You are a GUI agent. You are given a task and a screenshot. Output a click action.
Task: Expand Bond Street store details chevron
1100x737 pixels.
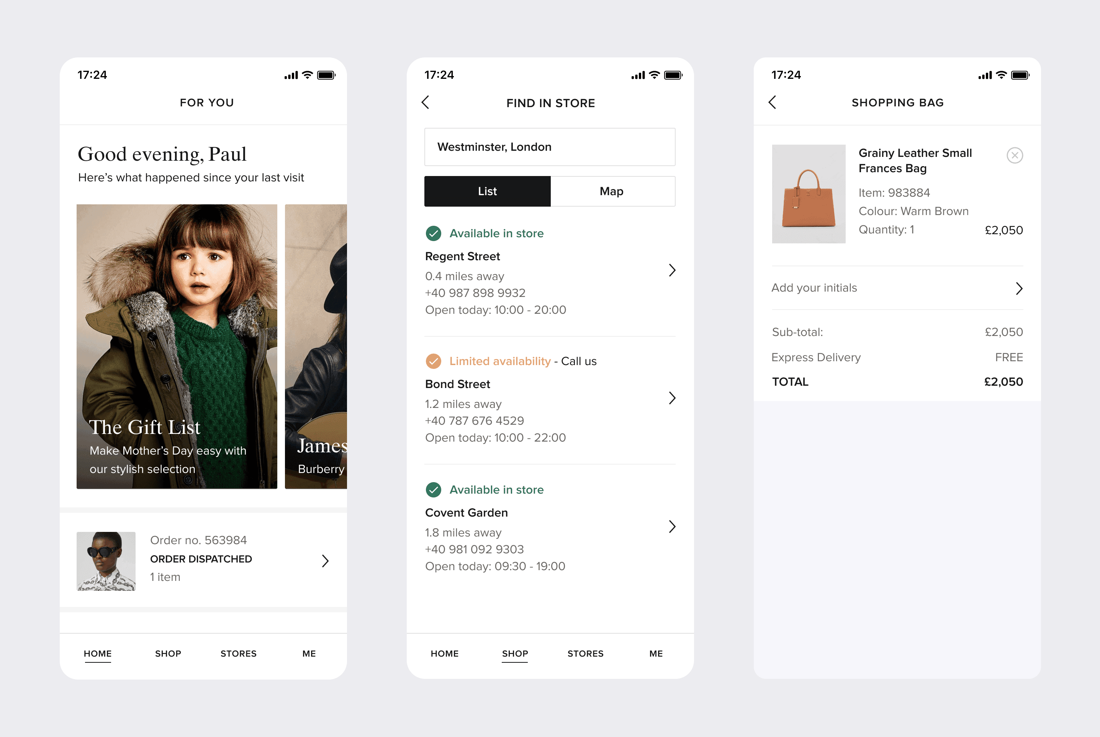[672, 398]
